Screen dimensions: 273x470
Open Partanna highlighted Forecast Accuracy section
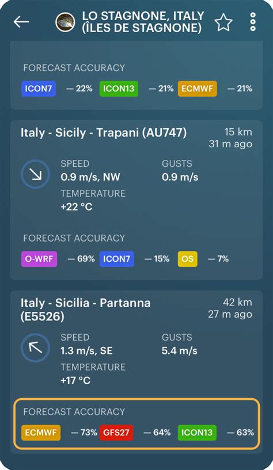136,424
